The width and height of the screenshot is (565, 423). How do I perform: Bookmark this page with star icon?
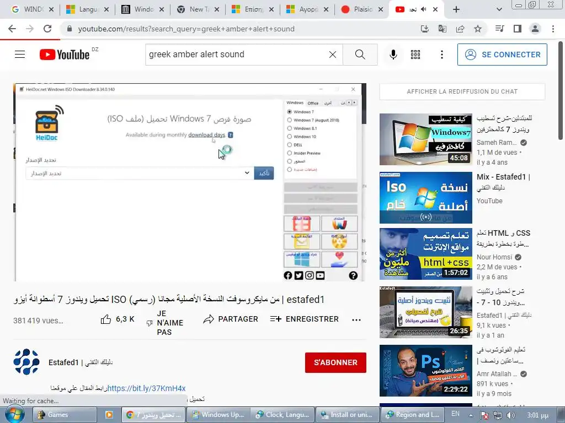(x=478, y=29)
